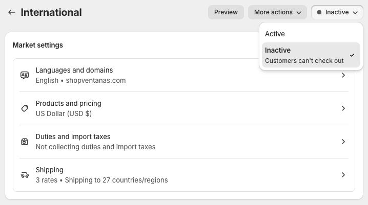Screen dimensions: 368x205
Task: Expand Languages and domains chevron
Action: click(x=343, y=75)
